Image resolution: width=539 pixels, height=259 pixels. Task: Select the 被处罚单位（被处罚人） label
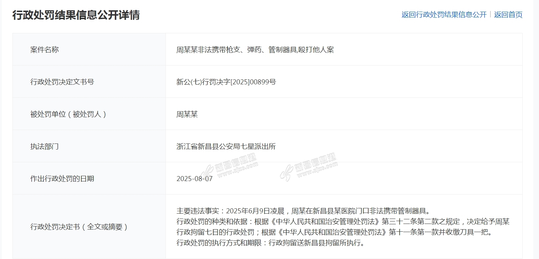pyautogui.click(x=68, y=114)
